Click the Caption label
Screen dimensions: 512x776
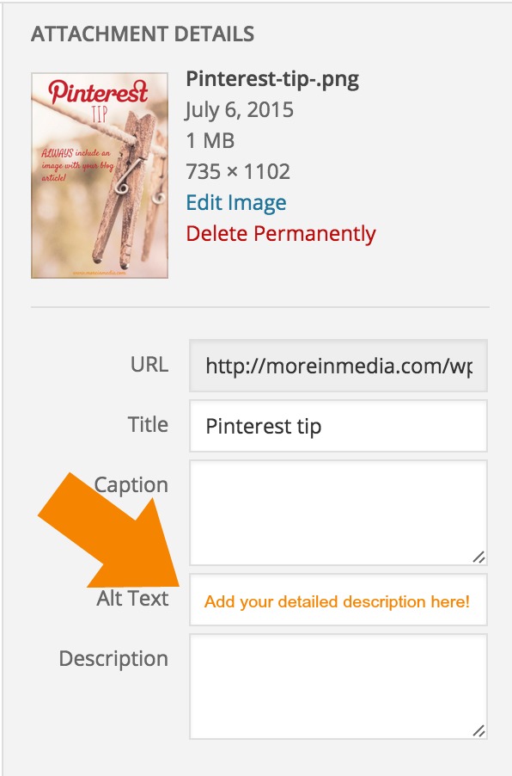coord(131,485)
